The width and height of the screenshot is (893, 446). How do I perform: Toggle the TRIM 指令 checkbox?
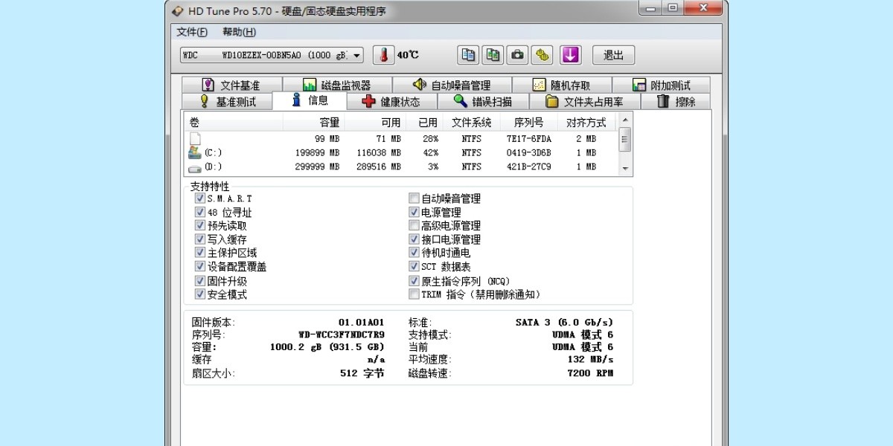415,294
